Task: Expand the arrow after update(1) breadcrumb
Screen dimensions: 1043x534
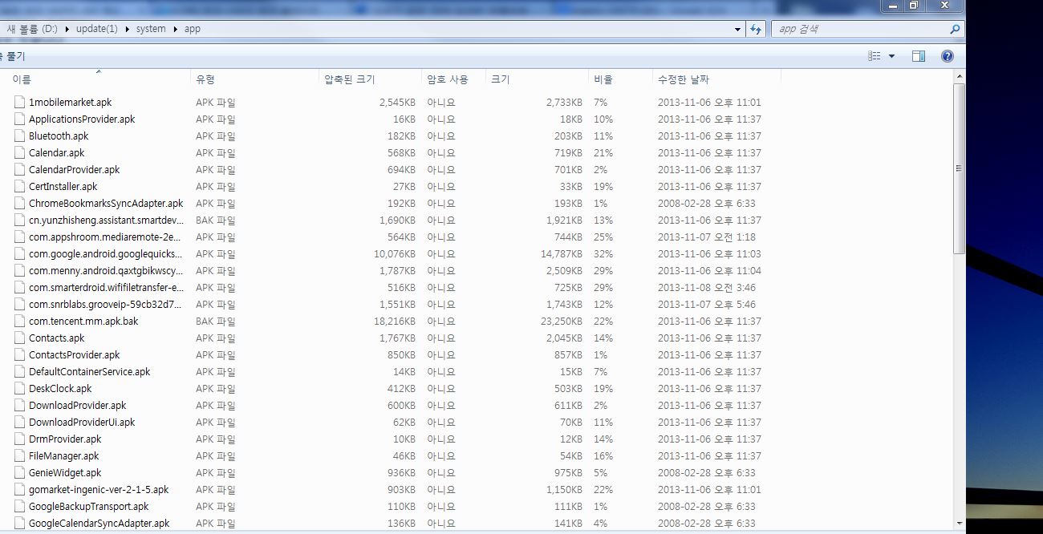Action: (x=127, y=29)
